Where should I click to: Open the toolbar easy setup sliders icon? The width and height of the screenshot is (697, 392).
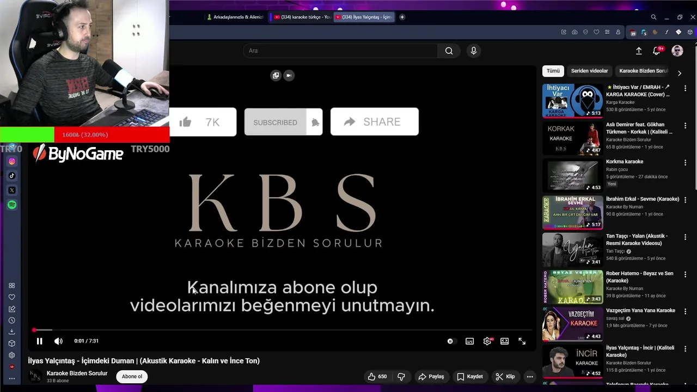click(x=607, y=32)
